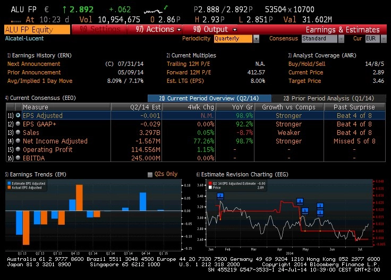Click event marker 3 on revision chart

(x=320, y=206)
